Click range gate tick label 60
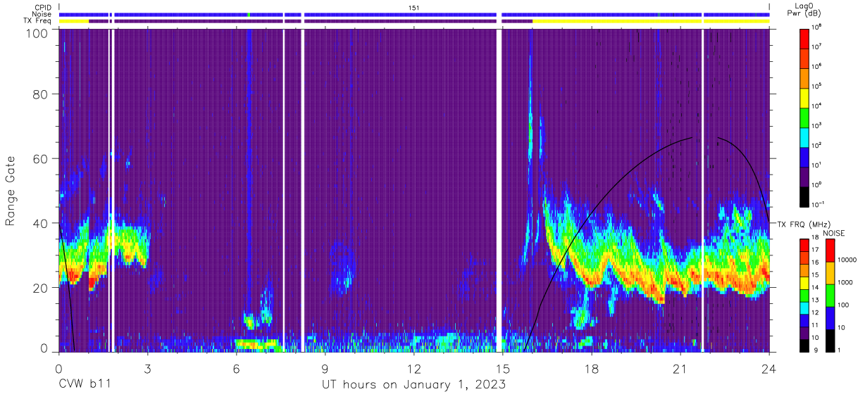Screen dimensions: 865x399 point(42,159)
